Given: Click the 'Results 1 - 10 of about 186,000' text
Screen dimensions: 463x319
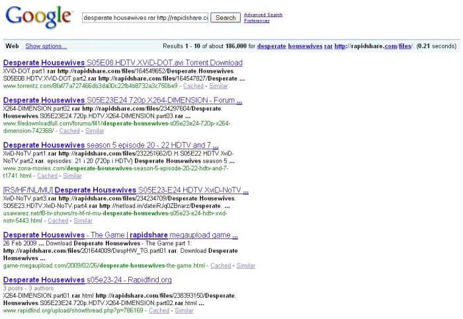Looking at the screenshot, I should (x=204, y=46).
